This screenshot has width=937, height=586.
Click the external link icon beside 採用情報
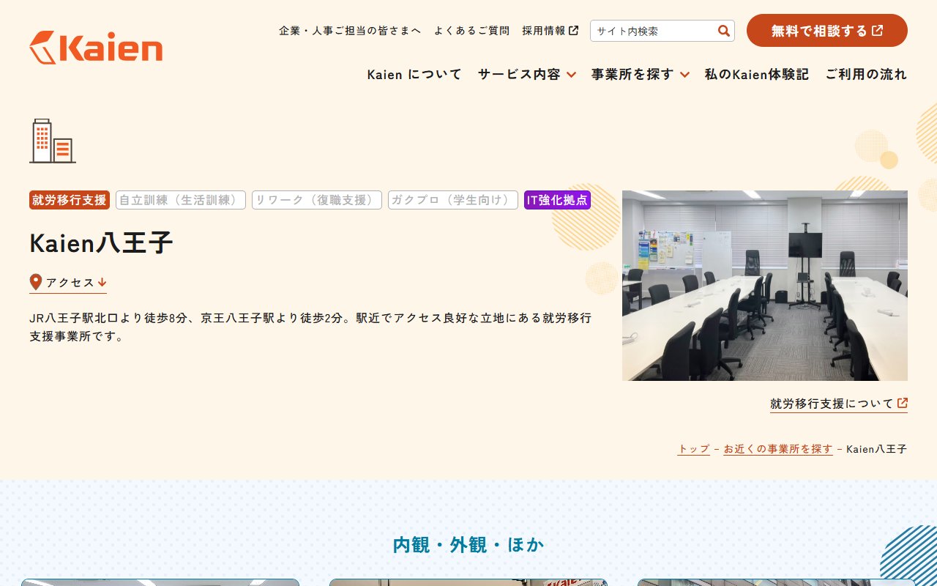574,31
